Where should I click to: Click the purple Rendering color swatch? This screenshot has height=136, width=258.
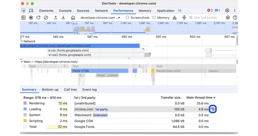coord(25,103)
